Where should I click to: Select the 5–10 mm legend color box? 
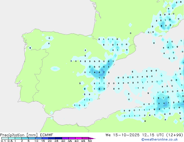[32, 138]
